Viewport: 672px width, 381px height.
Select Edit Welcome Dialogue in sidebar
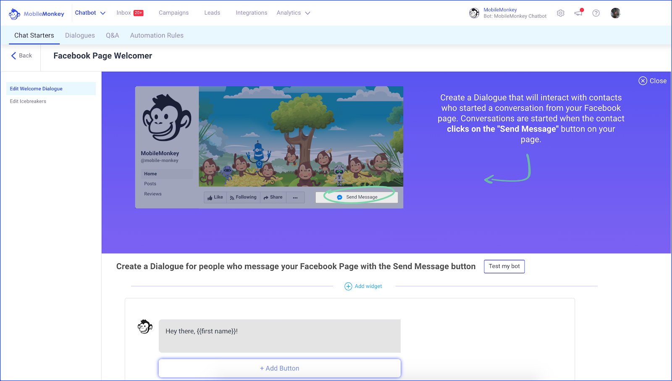coord(51,89)
